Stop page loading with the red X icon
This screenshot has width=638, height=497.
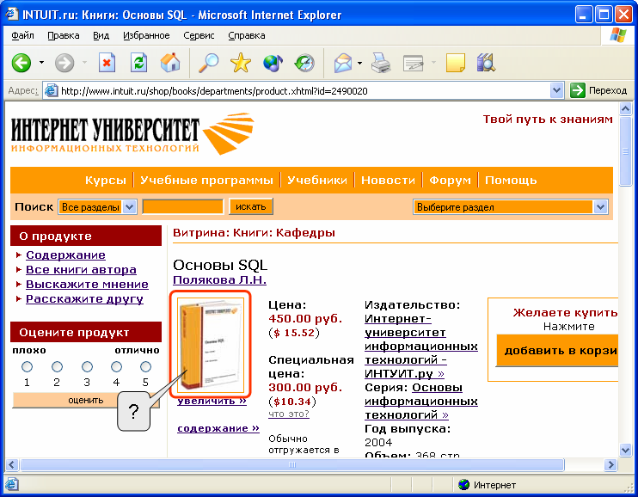coord(107,63)
